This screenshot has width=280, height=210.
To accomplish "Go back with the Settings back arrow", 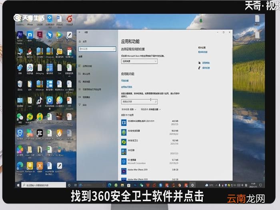I will 80,32.
